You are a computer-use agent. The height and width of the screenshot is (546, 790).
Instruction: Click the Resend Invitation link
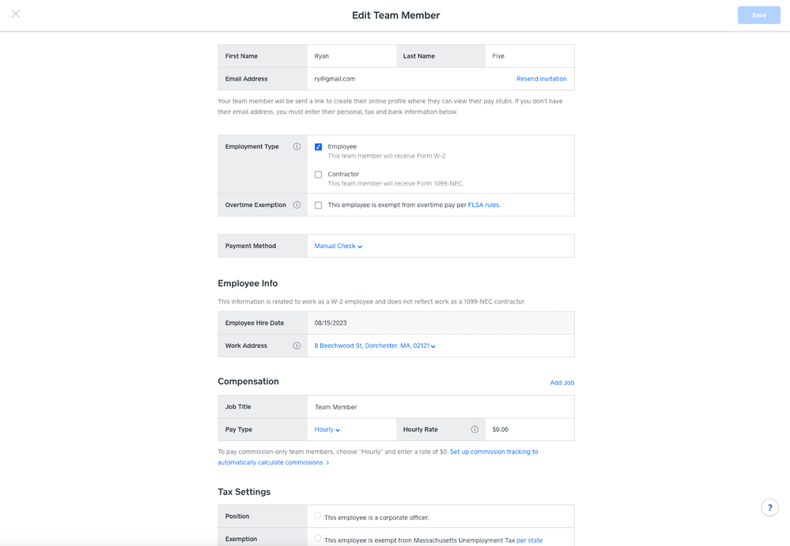541,79
